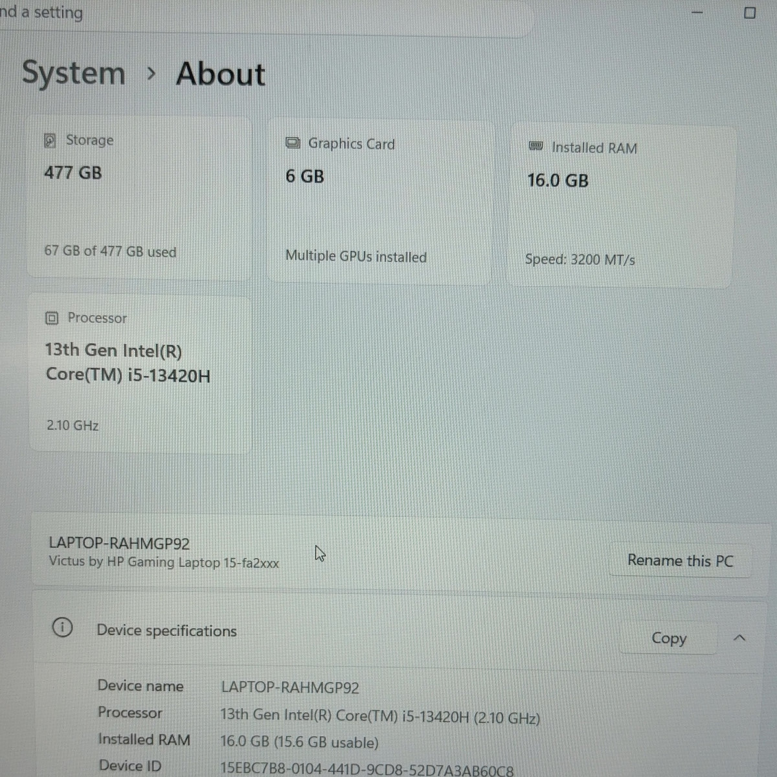This screenshot has width=777, height=777.
Task: Click the Installed RAM chip icon
Action: [x=535, y=146]
